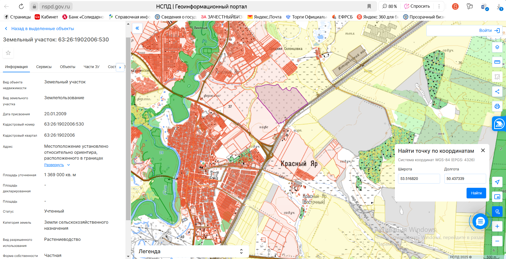The image size is (506, 259).
Task: Print the map with printer icon
Action: (x=497, y=106)
